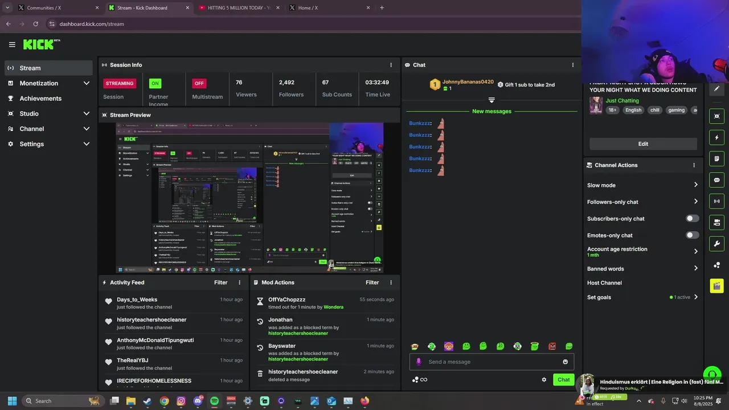Select the red angry emote
Screen dimensions: 729x410
click(552, 346)
